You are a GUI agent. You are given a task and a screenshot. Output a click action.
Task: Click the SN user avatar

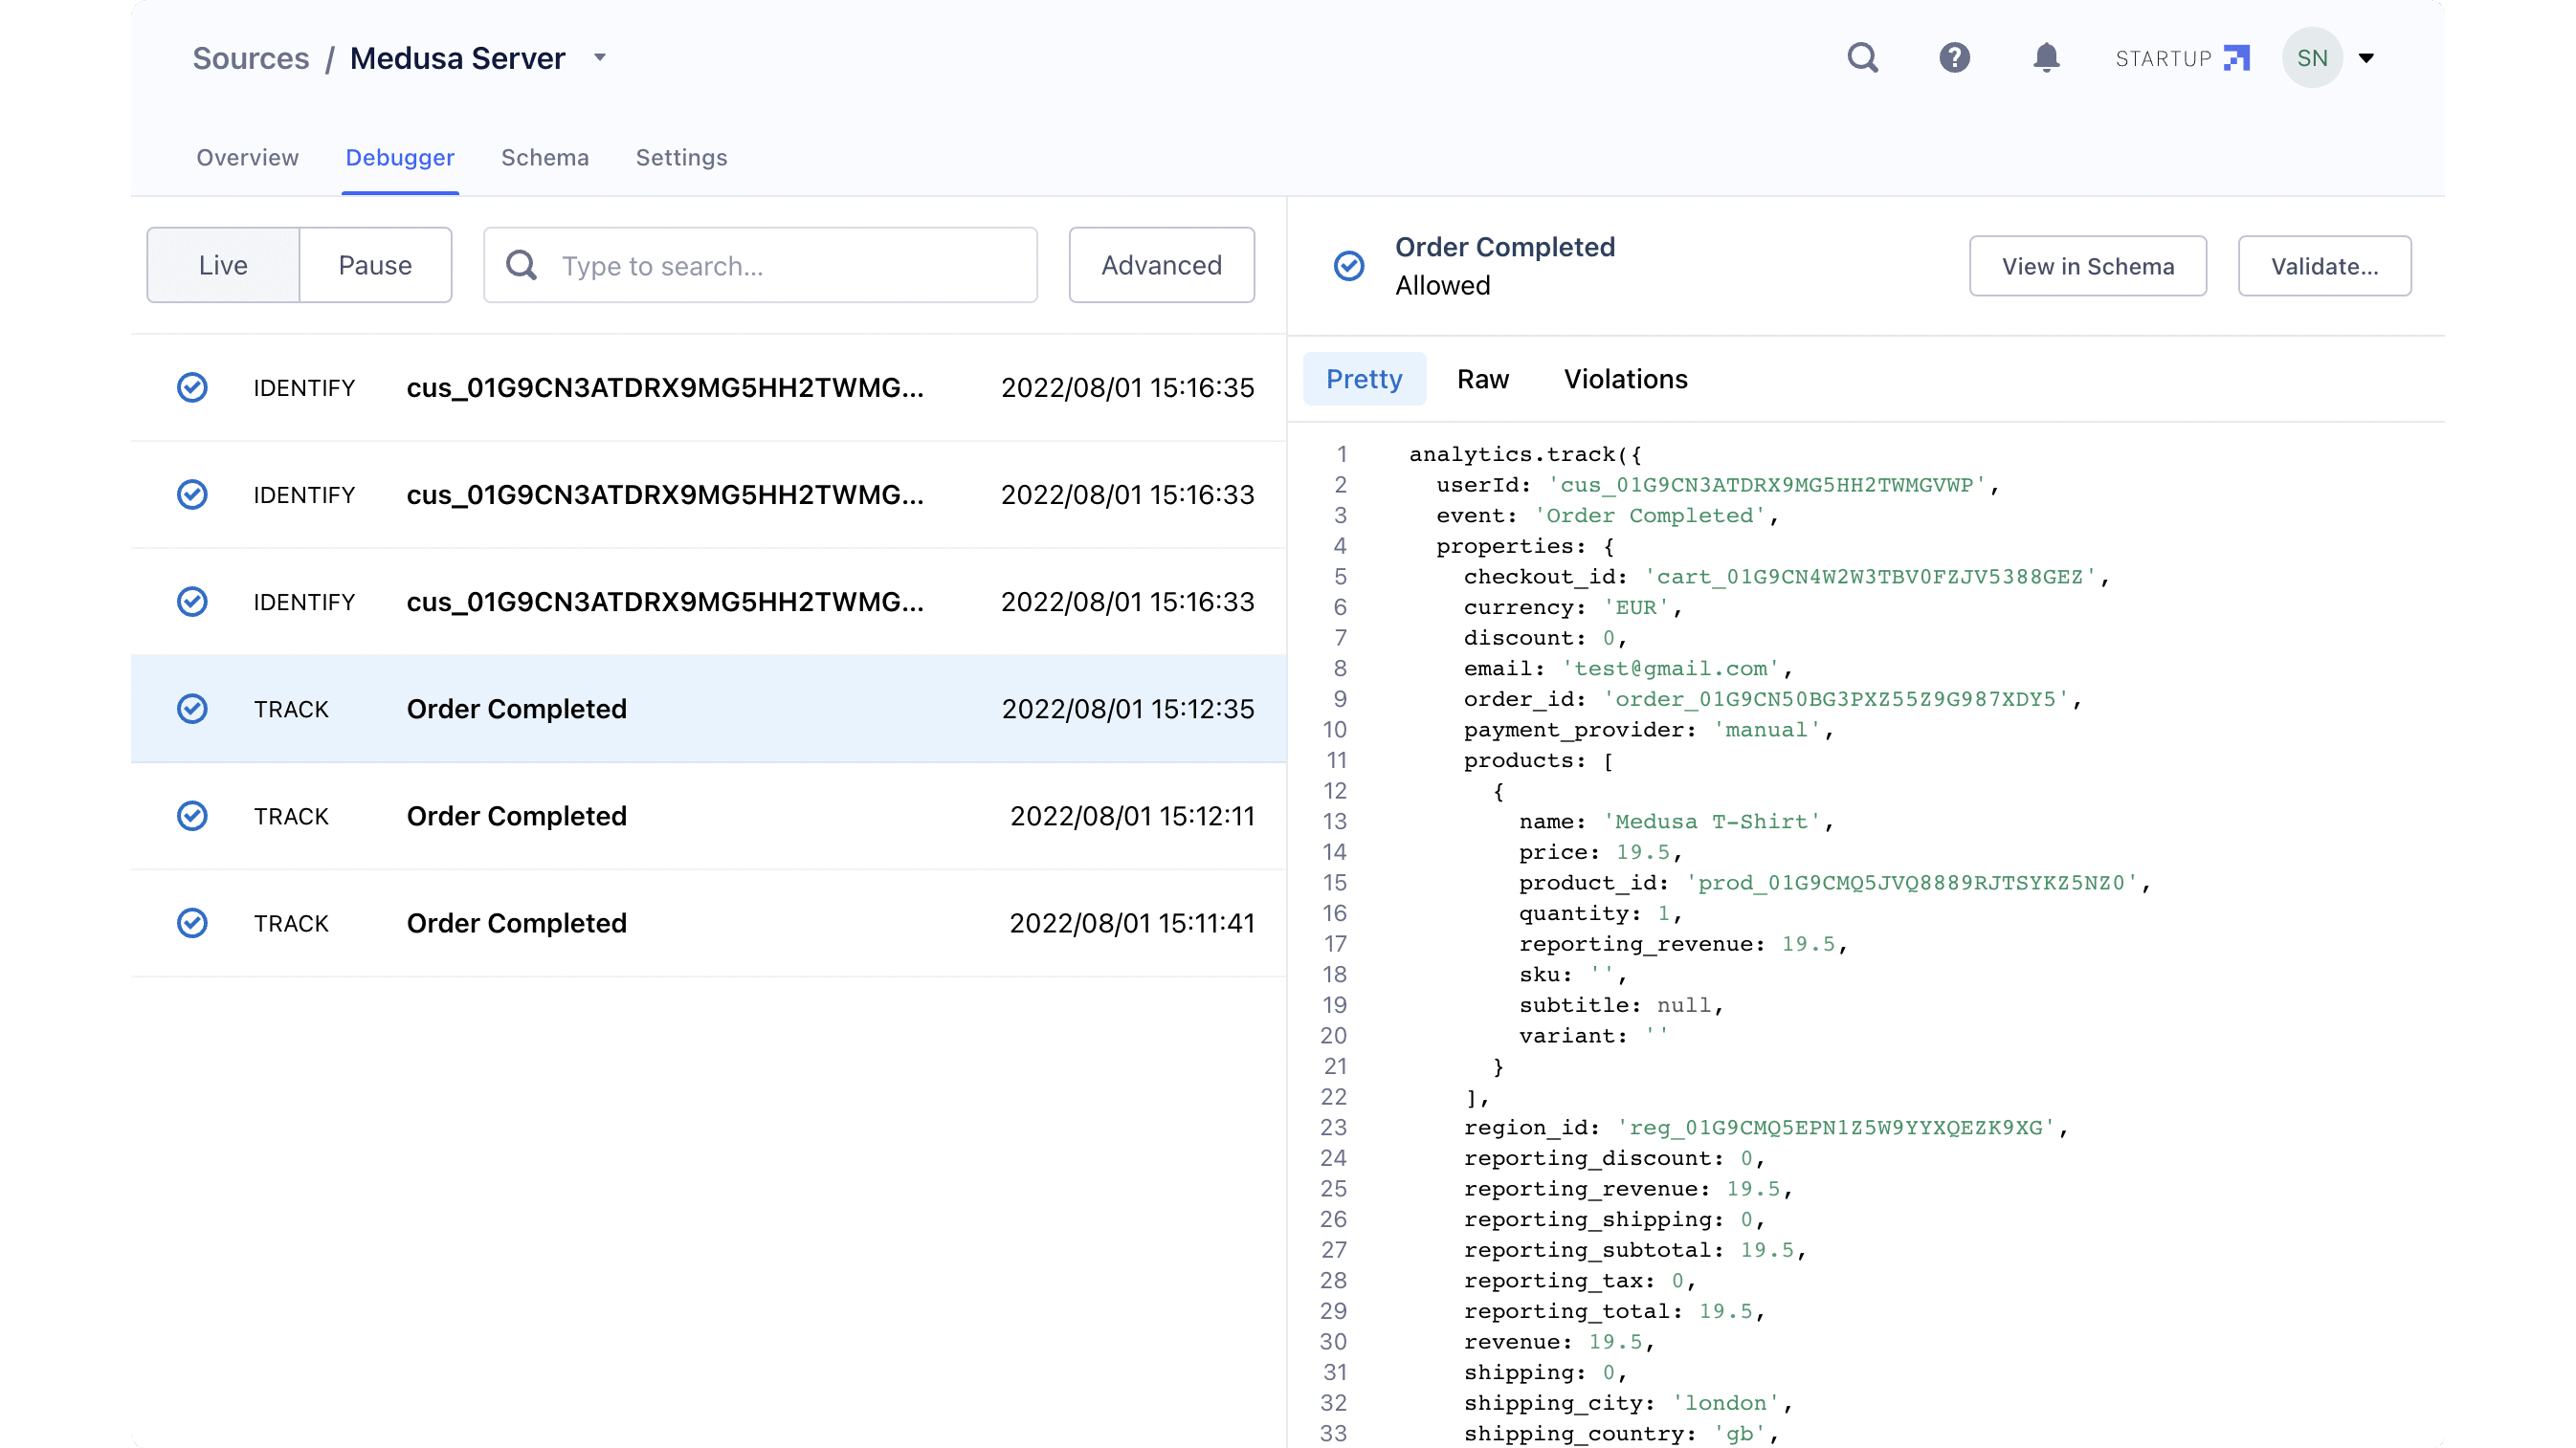click(2311, 58)
